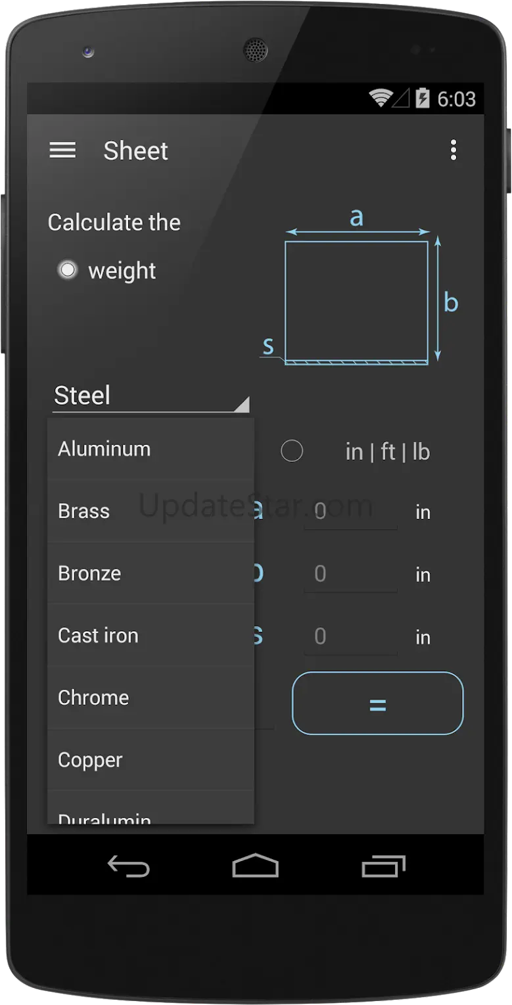Viewport: 512px width, 1005px height.
Task: Tap the Wi-Fi status icon
Action: (380, 99)
